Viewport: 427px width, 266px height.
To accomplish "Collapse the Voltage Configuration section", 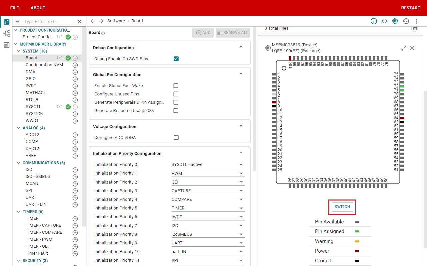I will (x=241, y=126).
